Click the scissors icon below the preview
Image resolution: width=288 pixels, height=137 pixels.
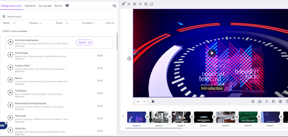point(273,102)
